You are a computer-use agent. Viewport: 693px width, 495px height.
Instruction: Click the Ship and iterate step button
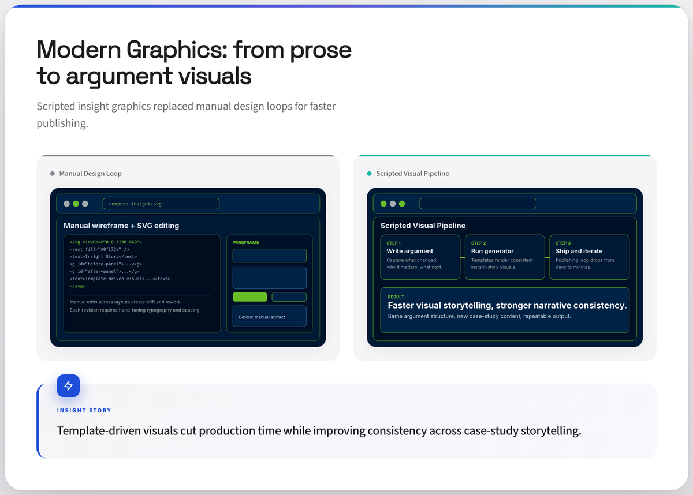589,257
